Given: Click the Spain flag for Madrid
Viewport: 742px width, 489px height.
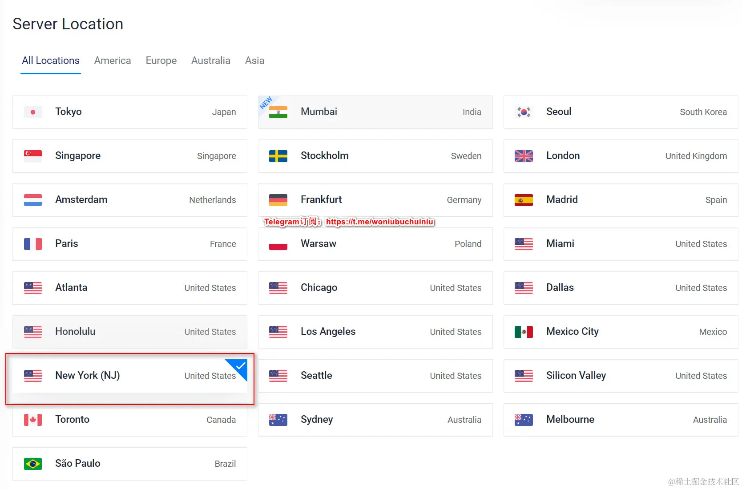Looking at the screenshot, I should 524,200.
